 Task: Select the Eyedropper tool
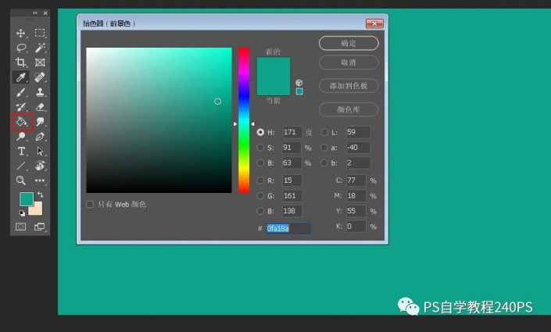(x=21, y=77)
